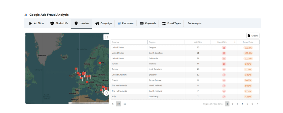Click the 57.1% fraud rate badge
Viewport: 283px width, 113px height.
248,91
